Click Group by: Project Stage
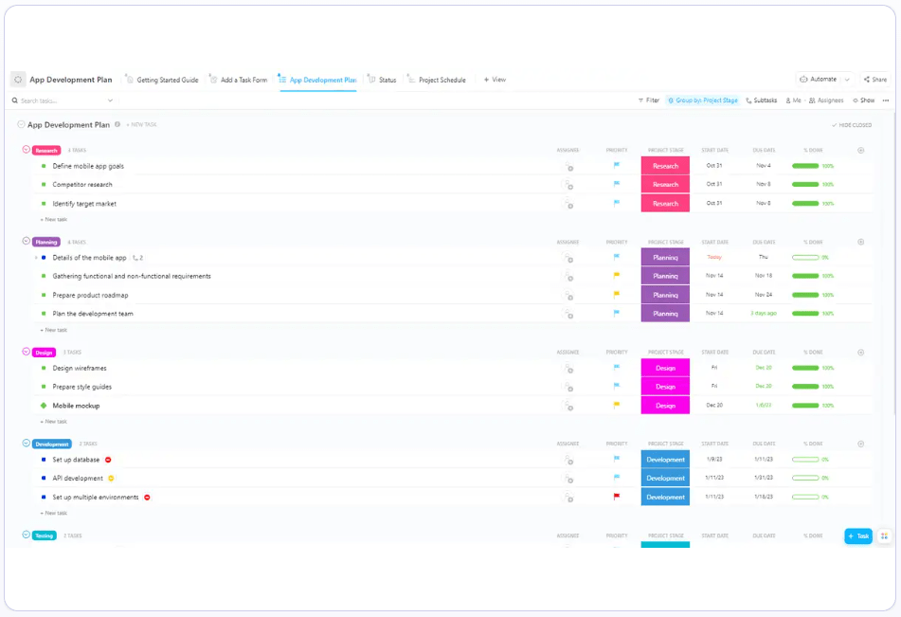901x617 pixels. click(x=703, y=100)
